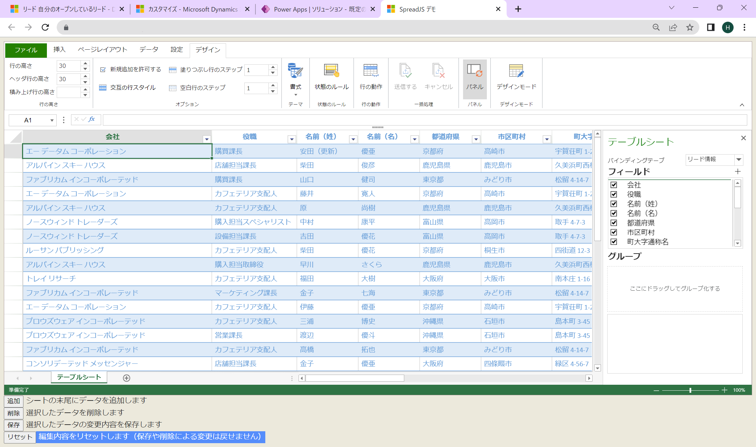
Task: Open 行の動作 row action button
Action: click(371, 77)
